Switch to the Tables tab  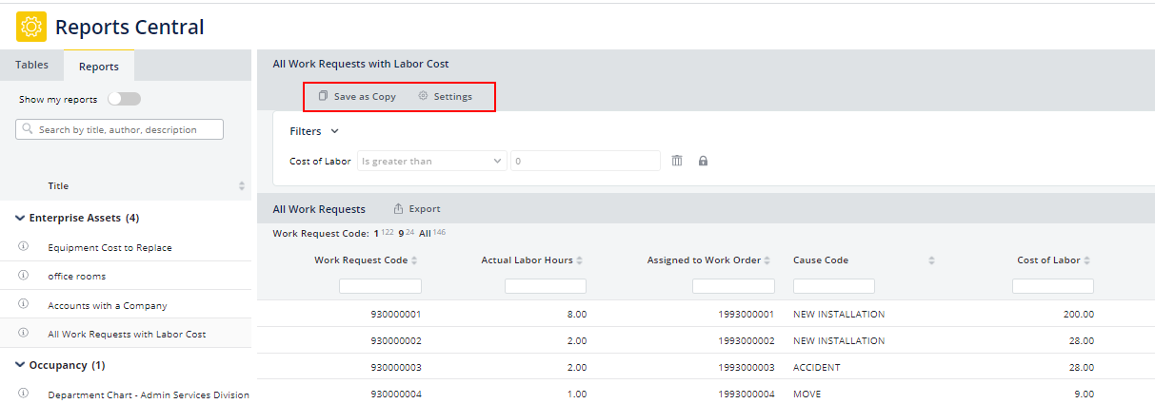click(x=31, y=66)
